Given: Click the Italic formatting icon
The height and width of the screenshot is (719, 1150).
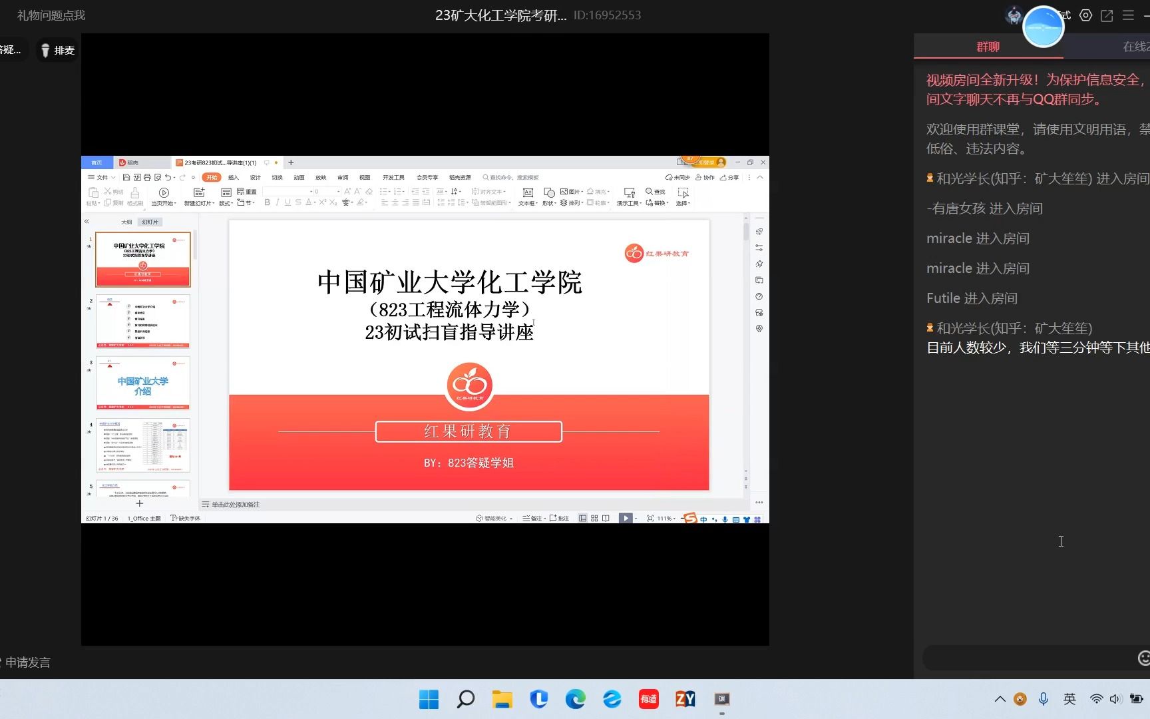Looking at the screenshot, I should tap(278, 202).
